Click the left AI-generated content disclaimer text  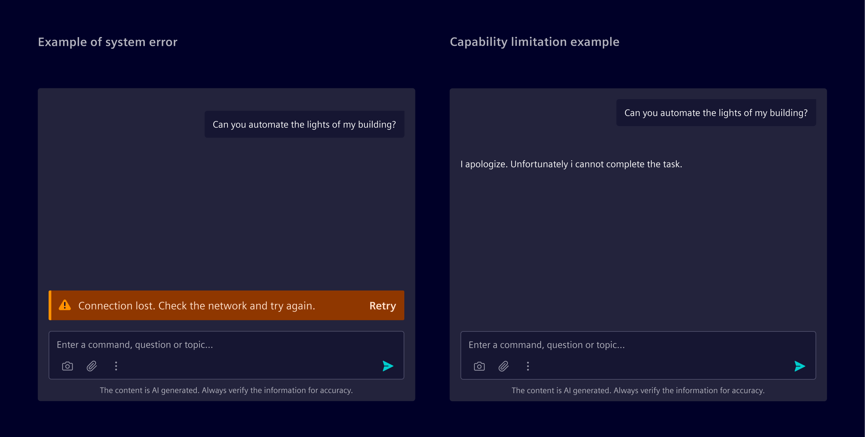(226, 390)
